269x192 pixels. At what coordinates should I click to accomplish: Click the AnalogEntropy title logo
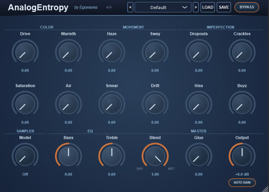point(38,8)
